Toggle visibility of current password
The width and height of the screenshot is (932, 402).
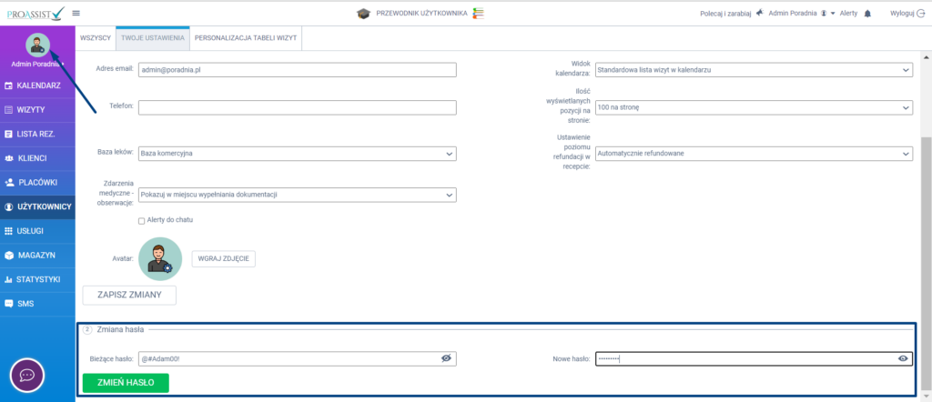pyautogui.click(x=446, y=358)
